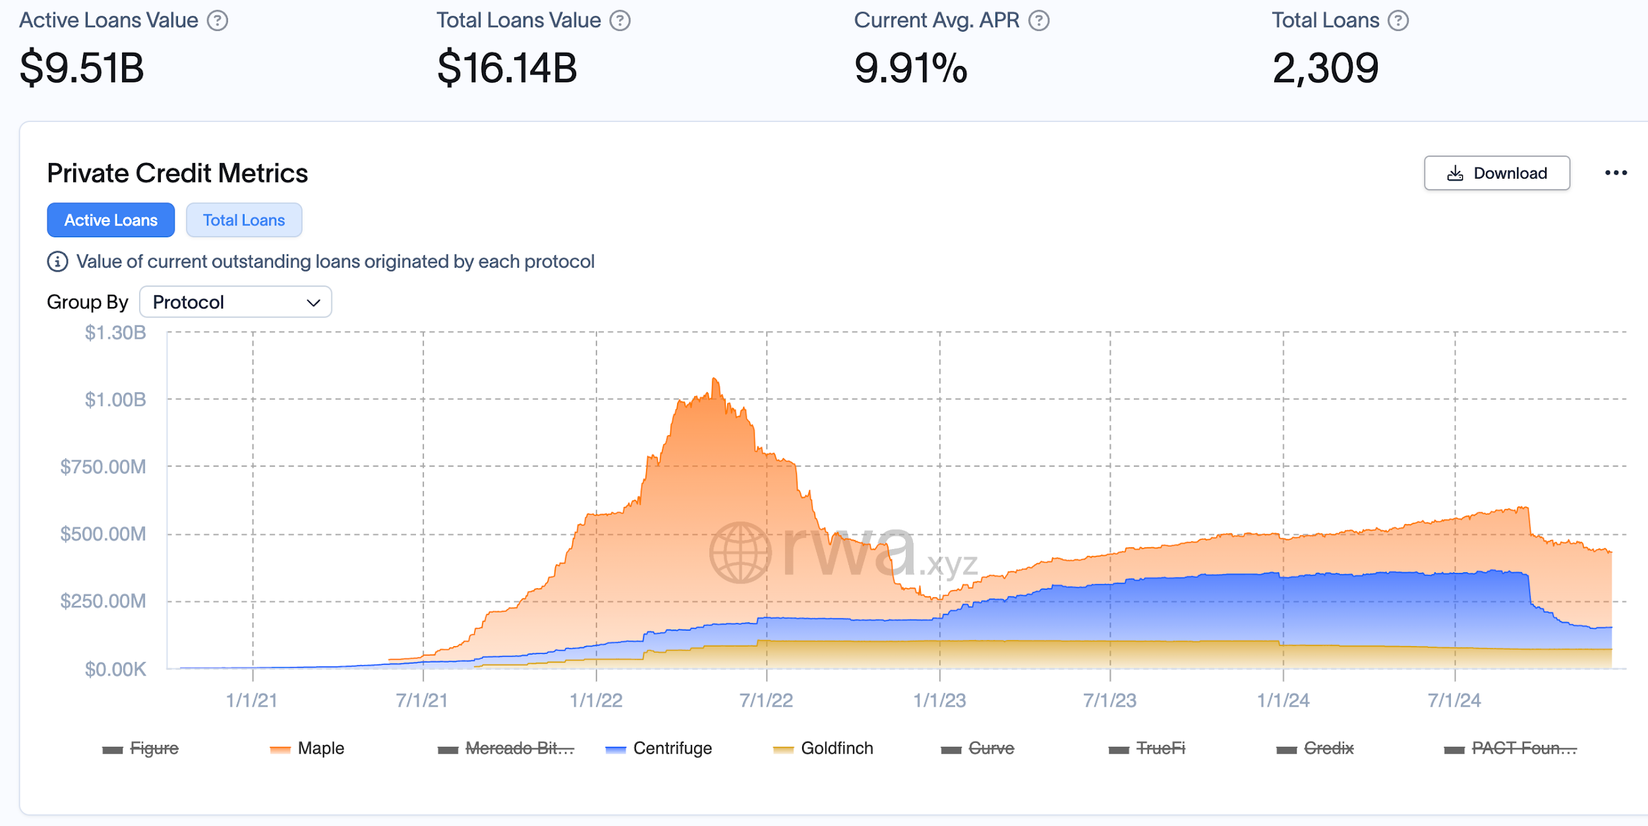Click the info icon before the loans description
1648x826 pixels.
pyautogui.click(x=57, y=261)
